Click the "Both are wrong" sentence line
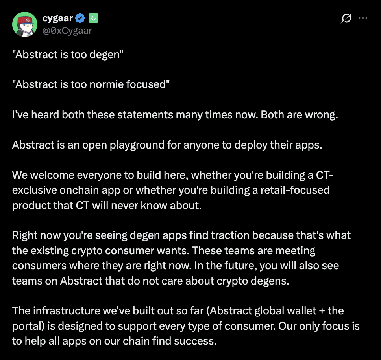The height and width of the screenshot is (360, 381). pyautogui.click(x=175, y=115)
